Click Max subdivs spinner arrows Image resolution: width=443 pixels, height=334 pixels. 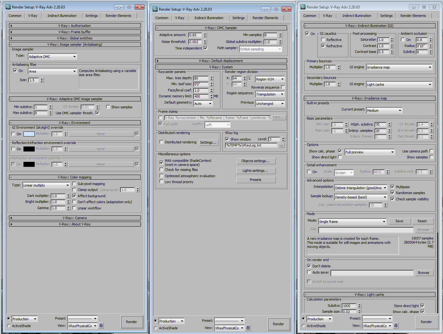(x=51, y=113)
